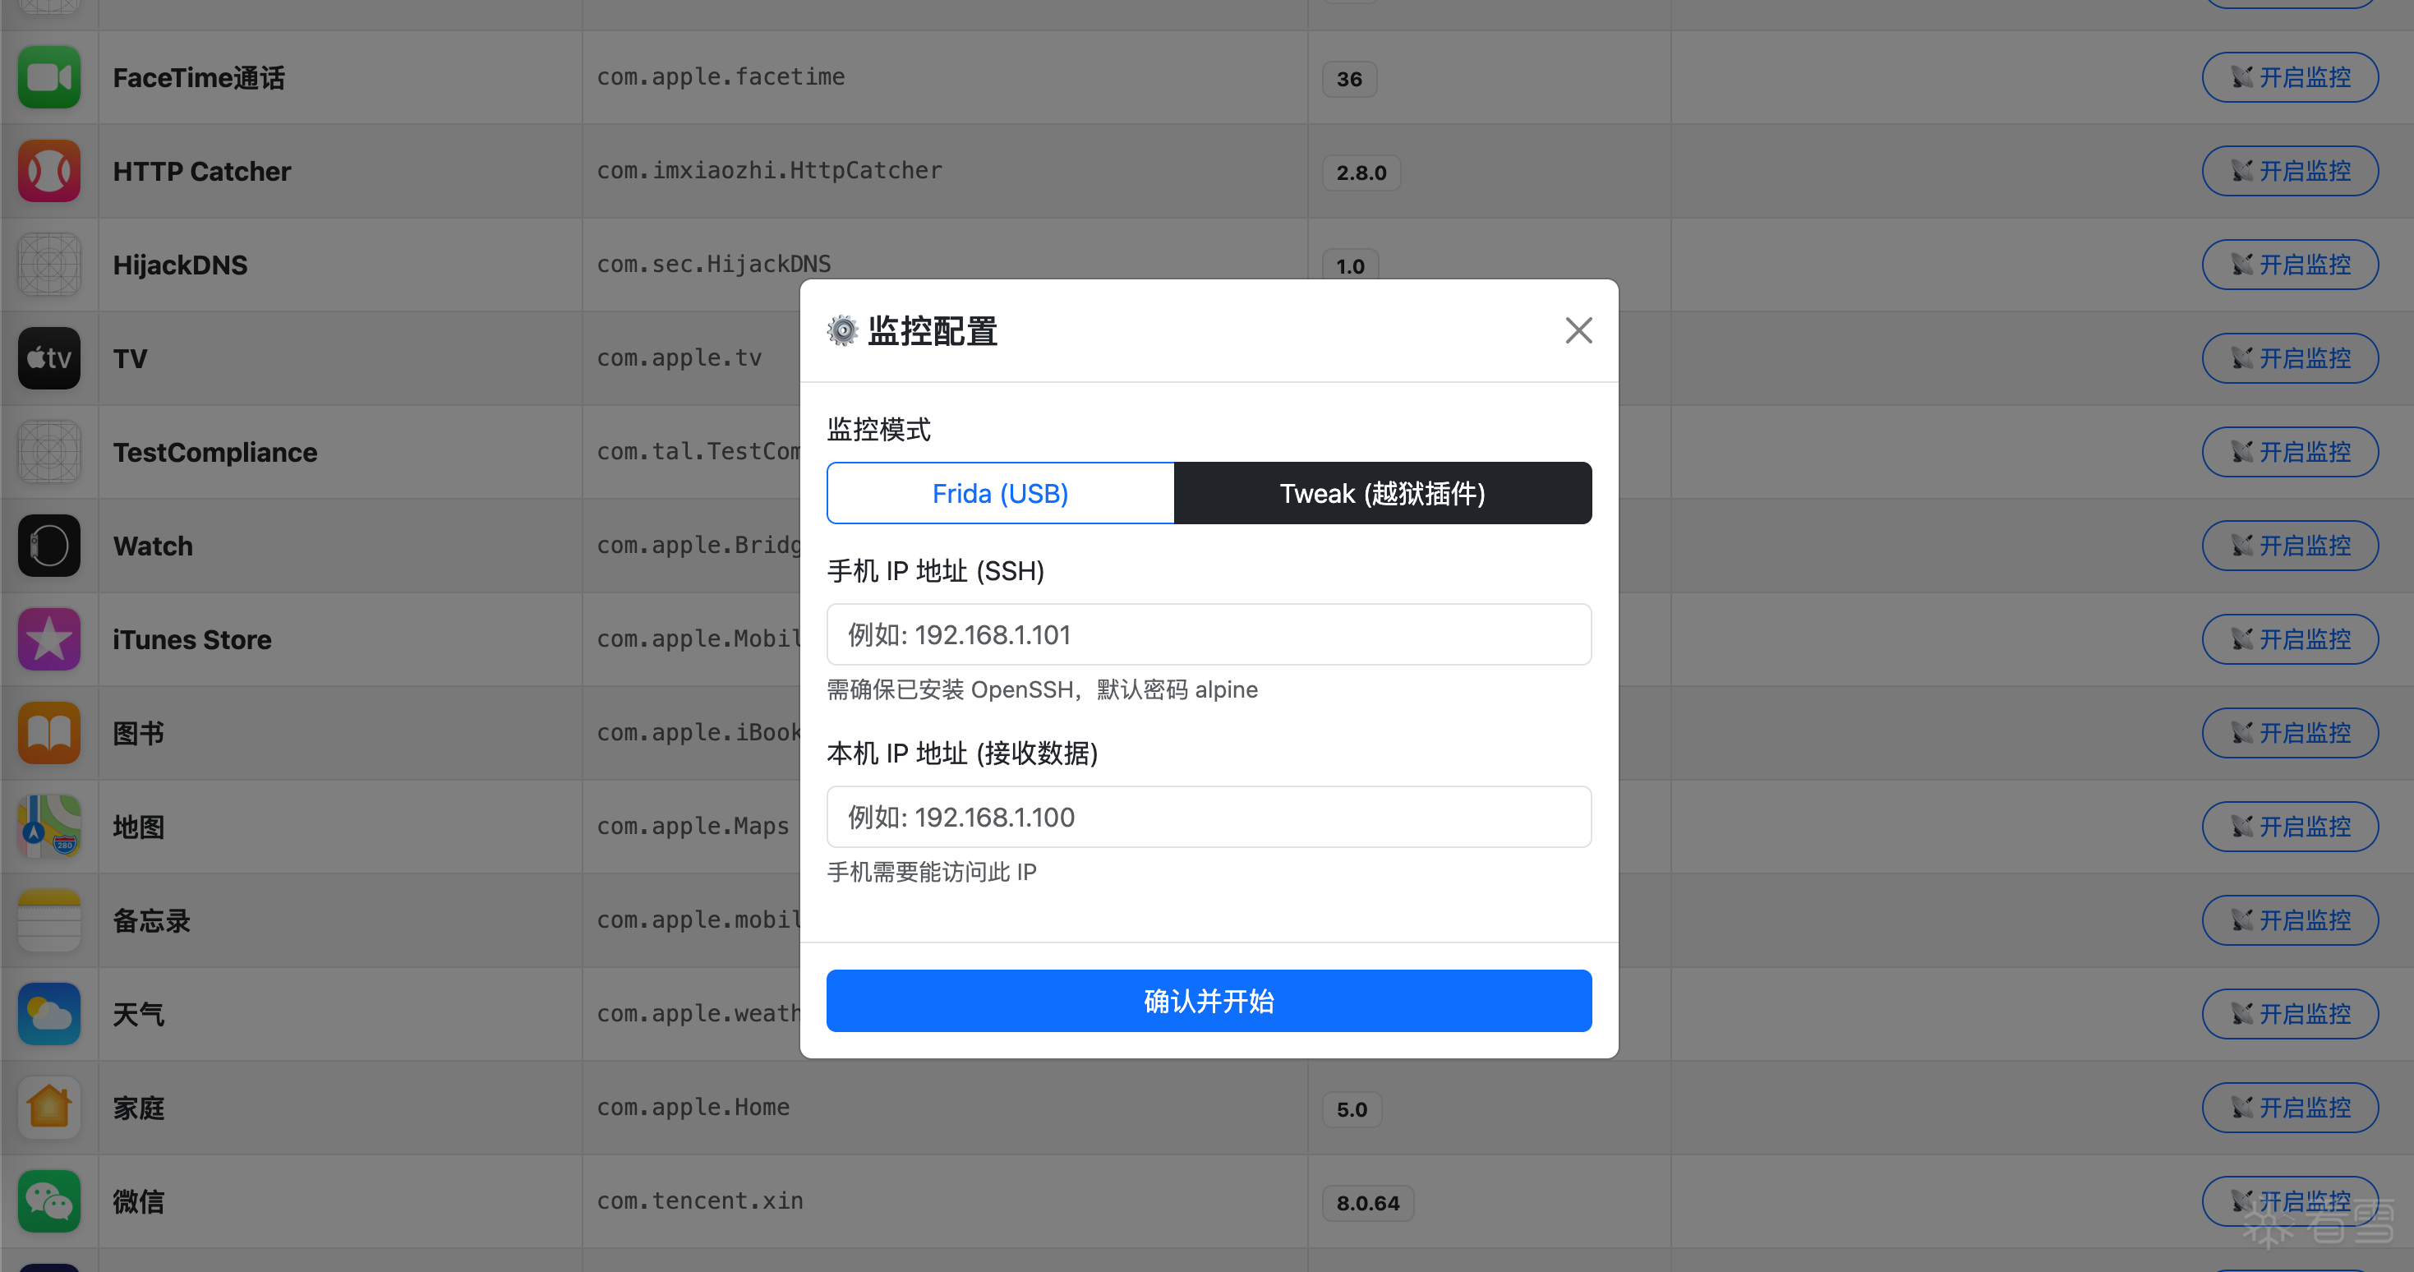
Task: Select the 天气 weather app icon
Action: (x=48, y=1013)
